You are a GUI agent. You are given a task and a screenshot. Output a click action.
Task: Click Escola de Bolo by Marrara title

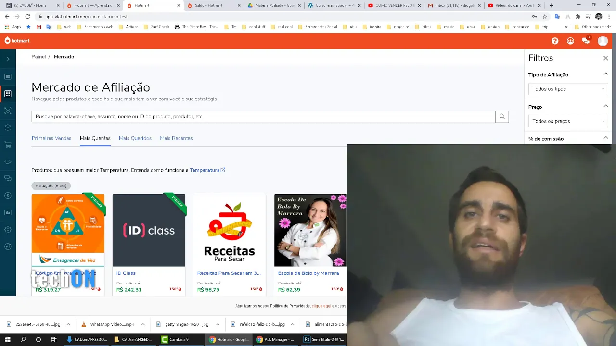308,273
